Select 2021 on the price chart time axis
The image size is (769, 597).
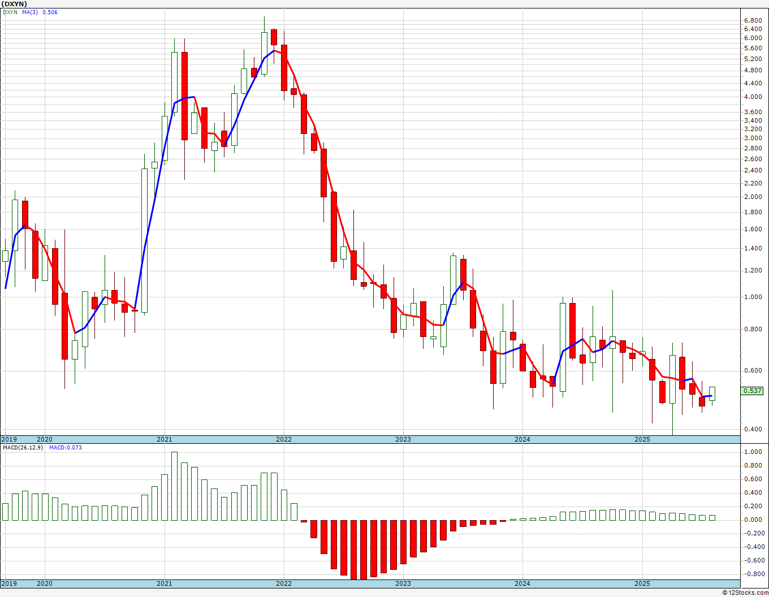pyautogui.click(x=164, y=439)
